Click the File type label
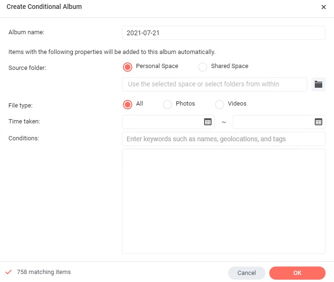The image size is (334, 282). [21, 105]
